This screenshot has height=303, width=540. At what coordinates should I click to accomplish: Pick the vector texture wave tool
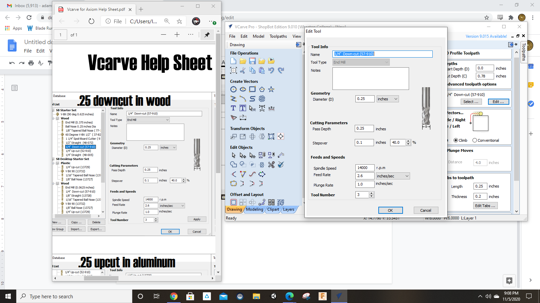[262, 99]
